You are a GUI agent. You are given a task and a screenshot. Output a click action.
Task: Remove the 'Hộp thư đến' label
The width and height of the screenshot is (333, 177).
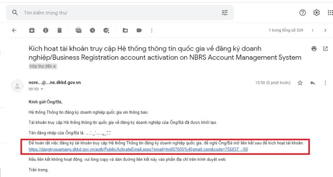[54, 66]
